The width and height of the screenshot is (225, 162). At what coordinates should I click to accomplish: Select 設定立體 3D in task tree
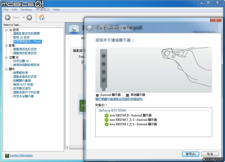click(21, 61)
